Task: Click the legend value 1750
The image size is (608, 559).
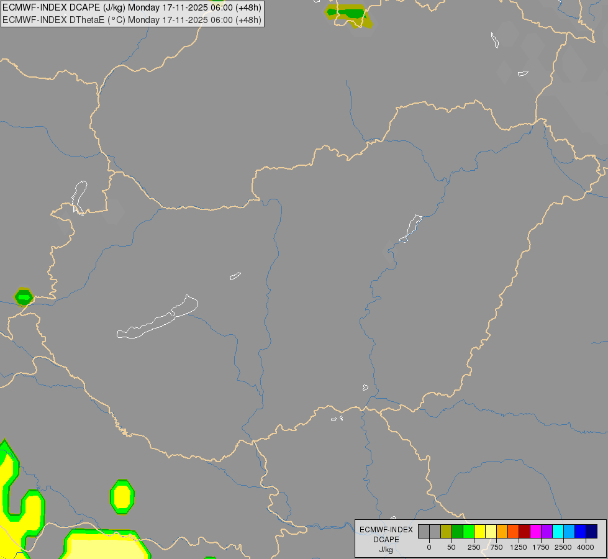Action: pyautogui.click(x=541, y=547)
